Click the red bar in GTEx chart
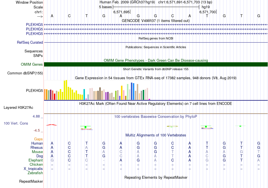Viewport: 268px width, 188px height. tap(54, 97)
